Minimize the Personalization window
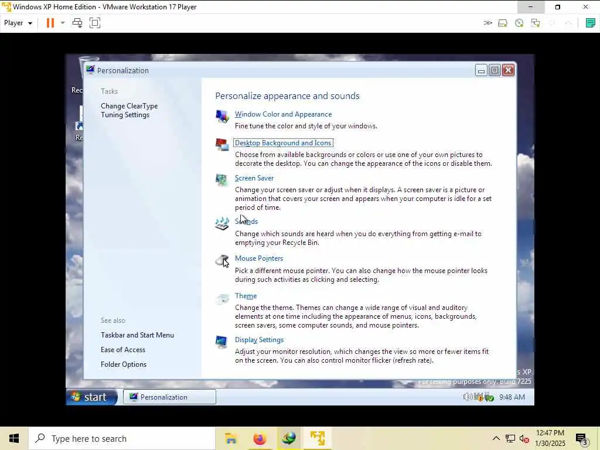This screenshot has height=450, width=600. point(481,70)
